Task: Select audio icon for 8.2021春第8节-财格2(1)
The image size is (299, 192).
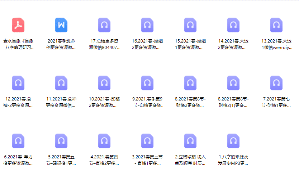Action: click(x=233, y=83)
